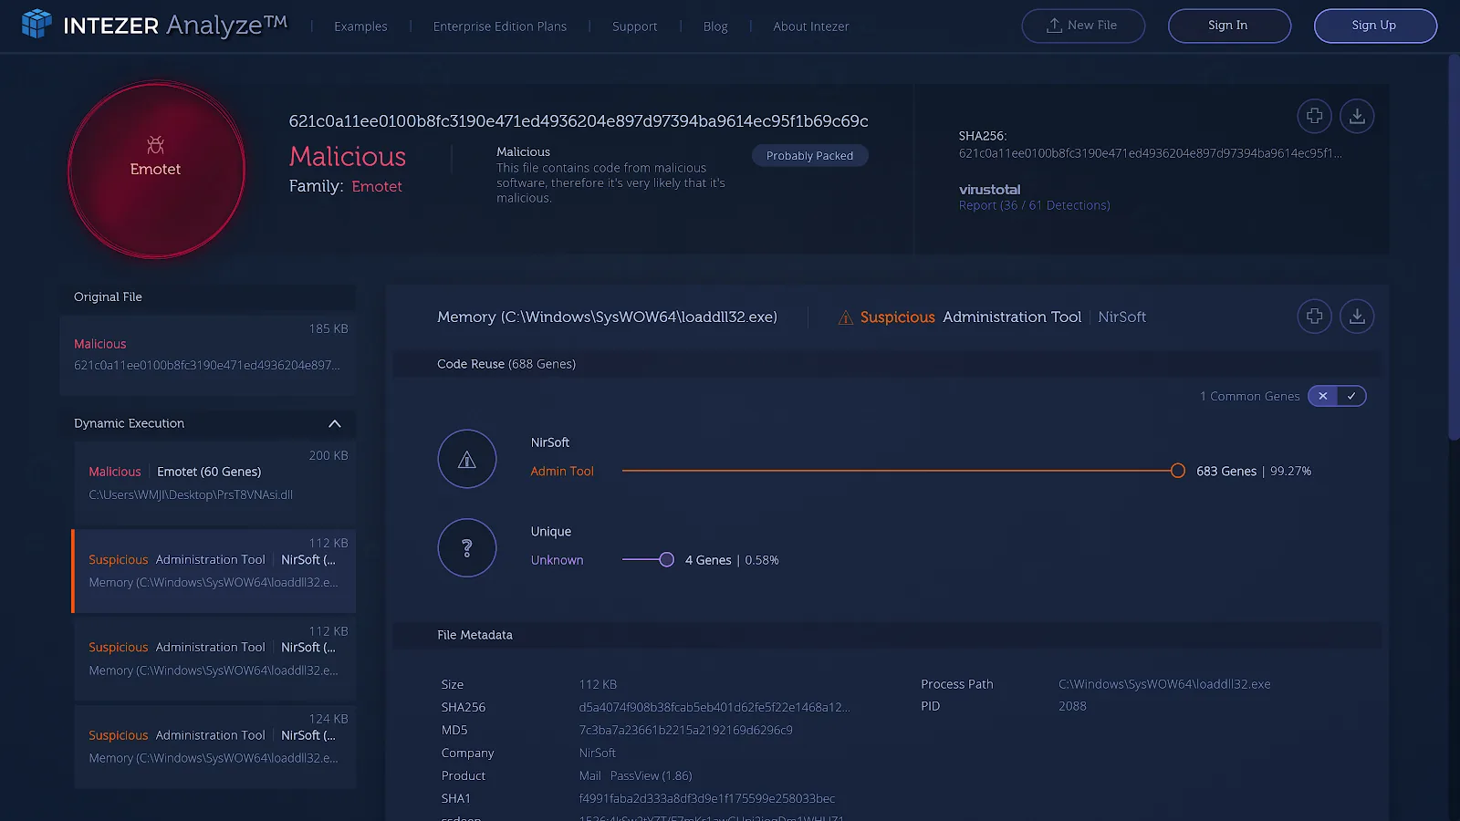
Task: Click the PID value 2088
Action: coord(1072,706)
